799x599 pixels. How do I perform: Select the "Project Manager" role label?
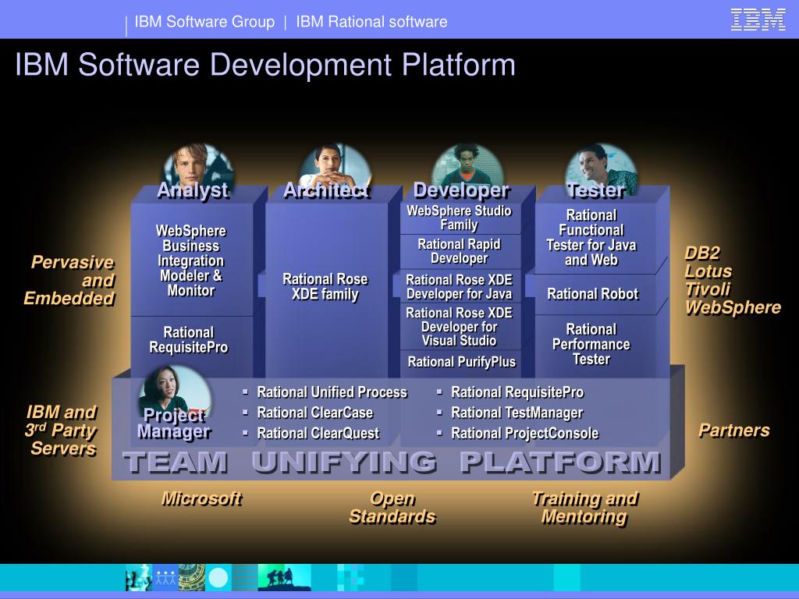click(x=174, y=424)
